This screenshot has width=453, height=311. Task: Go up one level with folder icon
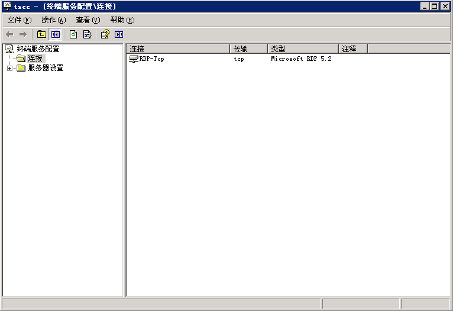41,35
